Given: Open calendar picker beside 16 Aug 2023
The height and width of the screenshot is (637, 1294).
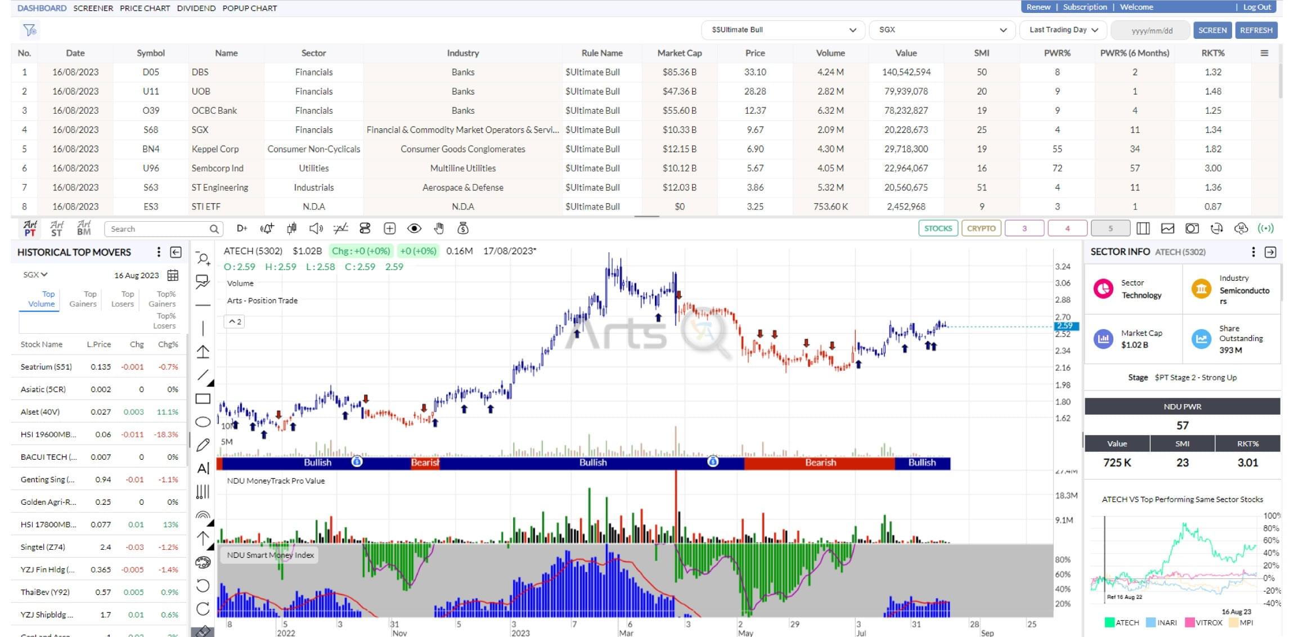Looking at the screenshot, I should coord(173,275).
